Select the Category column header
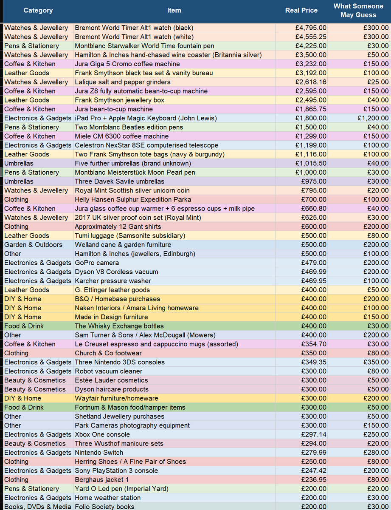 pyautogui.click(x=38, y=11)
